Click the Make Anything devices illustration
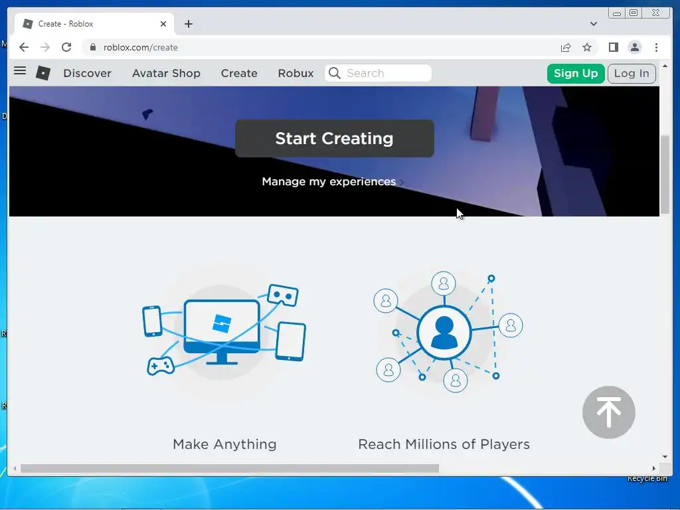Screen dimensions: 680x510 (224, 330)
